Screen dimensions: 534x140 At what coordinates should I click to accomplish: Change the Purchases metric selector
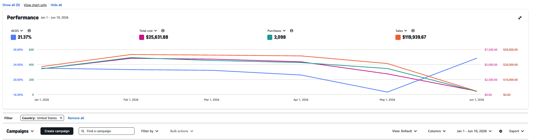[277, 31]
